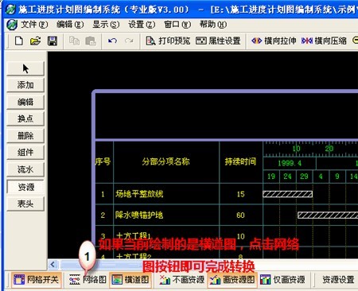
Task: Click the Paste clipboard icon
Action: point(91,41)
